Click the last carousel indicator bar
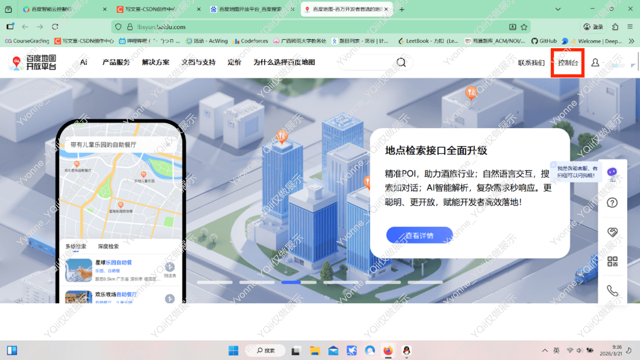Viewport: 640px width, 360px height. 425,282
